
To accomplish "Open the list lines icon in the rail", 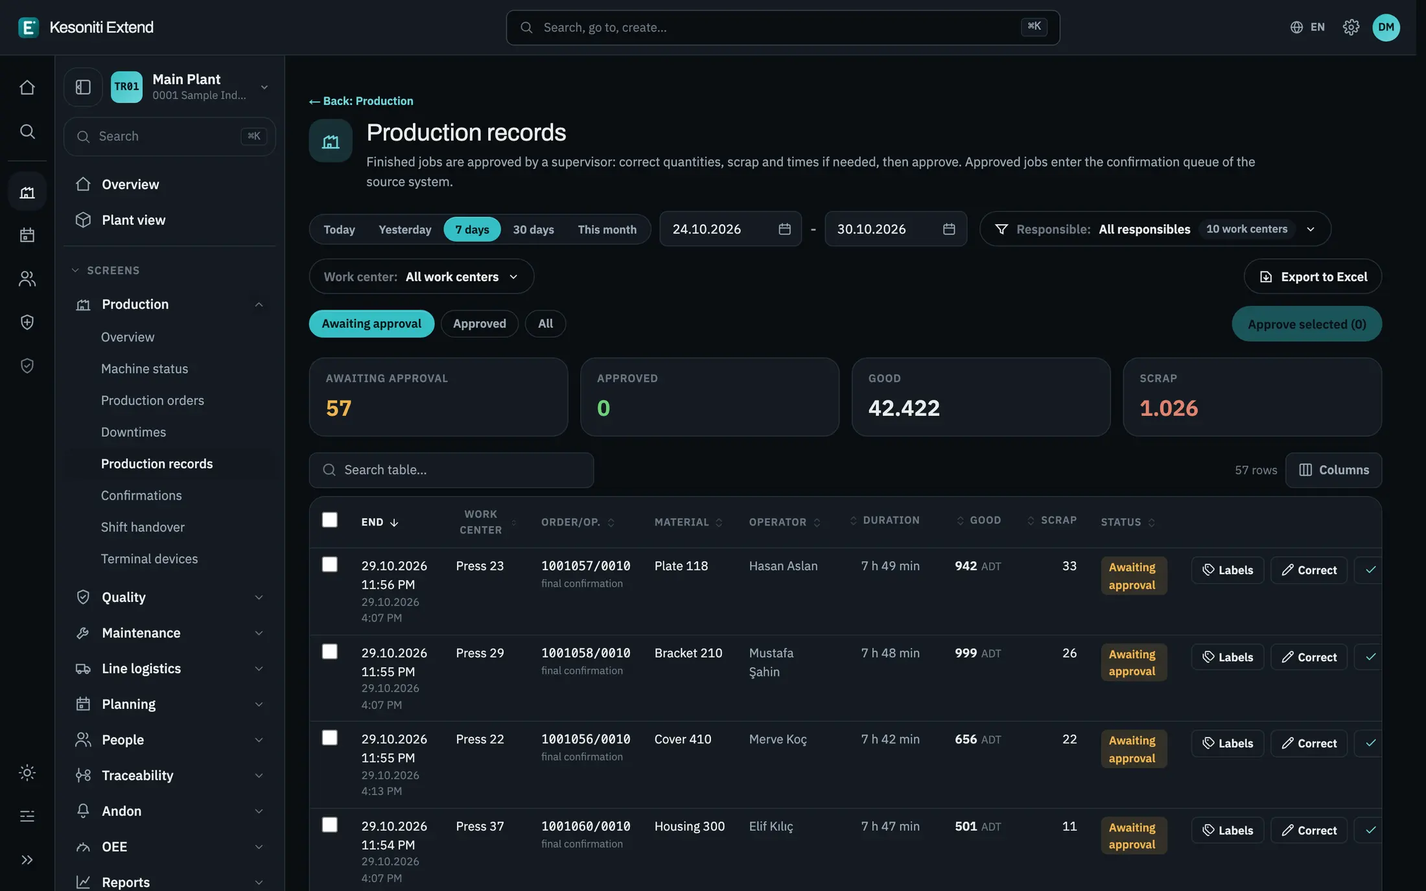I will click(27, 816).
